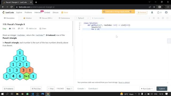Open editor settings icon
This screenshot has height=96, width=171.
(163, 18)
